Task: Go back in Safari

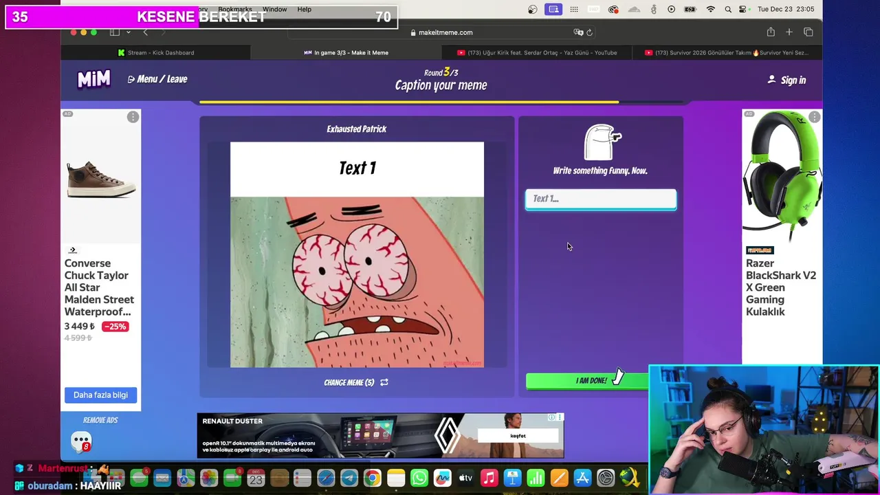Action: pyautogui.click(x=145, y=32)
